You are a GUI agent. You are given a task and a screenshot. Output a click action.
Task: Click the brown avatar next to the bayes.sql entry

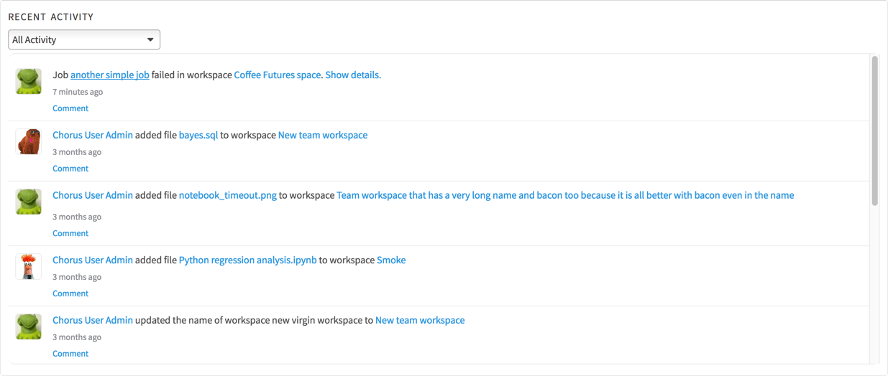pos(29,141)
